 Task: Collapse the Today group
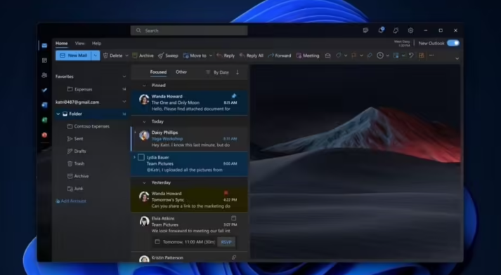[x=144, y=121]
